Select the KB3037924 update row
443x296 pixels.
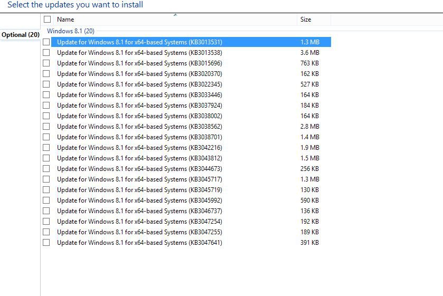click(x=139, y=105)
